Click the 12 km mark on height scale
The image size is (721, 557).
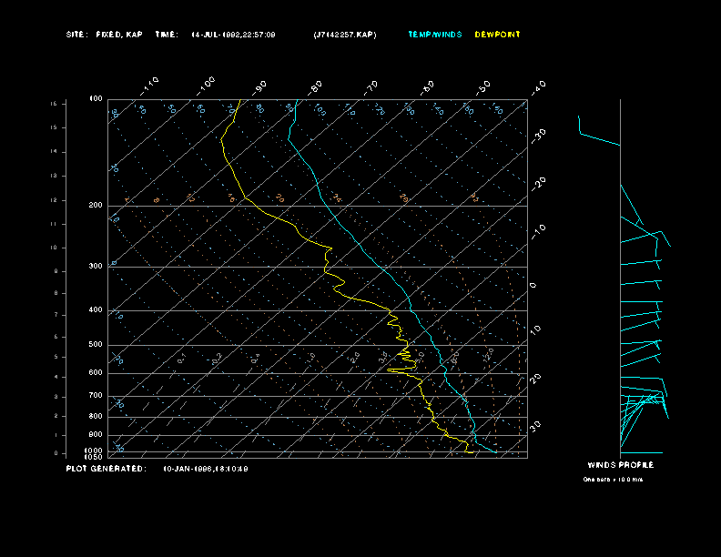pos(55,200)
